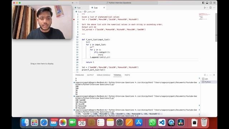This screenshot has height=129, width=229.
Task: Create a new terminal with plus icon
Action: pos(205,75)
